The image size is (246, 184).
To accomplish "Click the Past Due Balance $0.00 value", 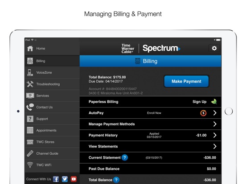I will pyautogui.click(x=211, y=169).
